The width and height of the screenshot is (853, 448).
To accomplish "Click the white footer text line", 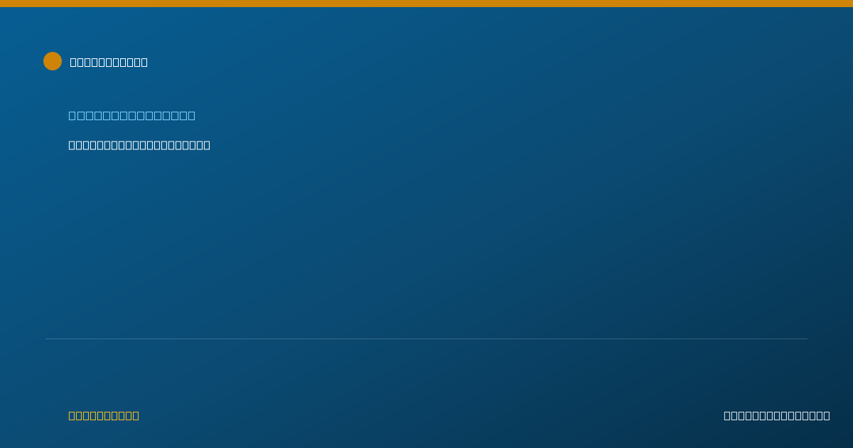I will pyautogui.click(x=777, y=415).
